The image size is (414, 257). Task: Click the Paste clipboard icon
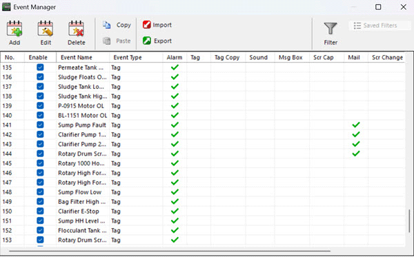tap(107, 41)
